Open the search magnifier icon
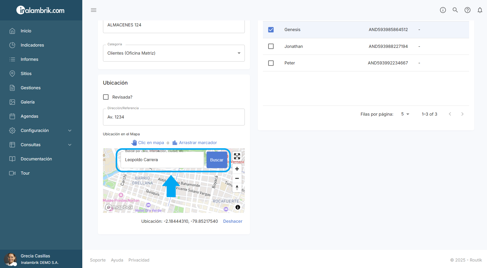The width and height of the screenshot is (487, 268). (455, 10)
